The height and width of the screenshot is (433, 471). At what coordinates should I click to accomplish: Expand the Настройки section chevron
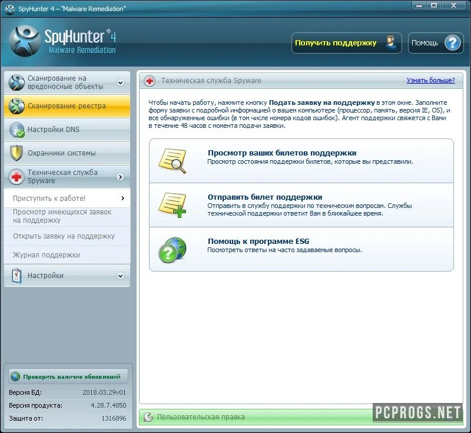tap(121, 276)
